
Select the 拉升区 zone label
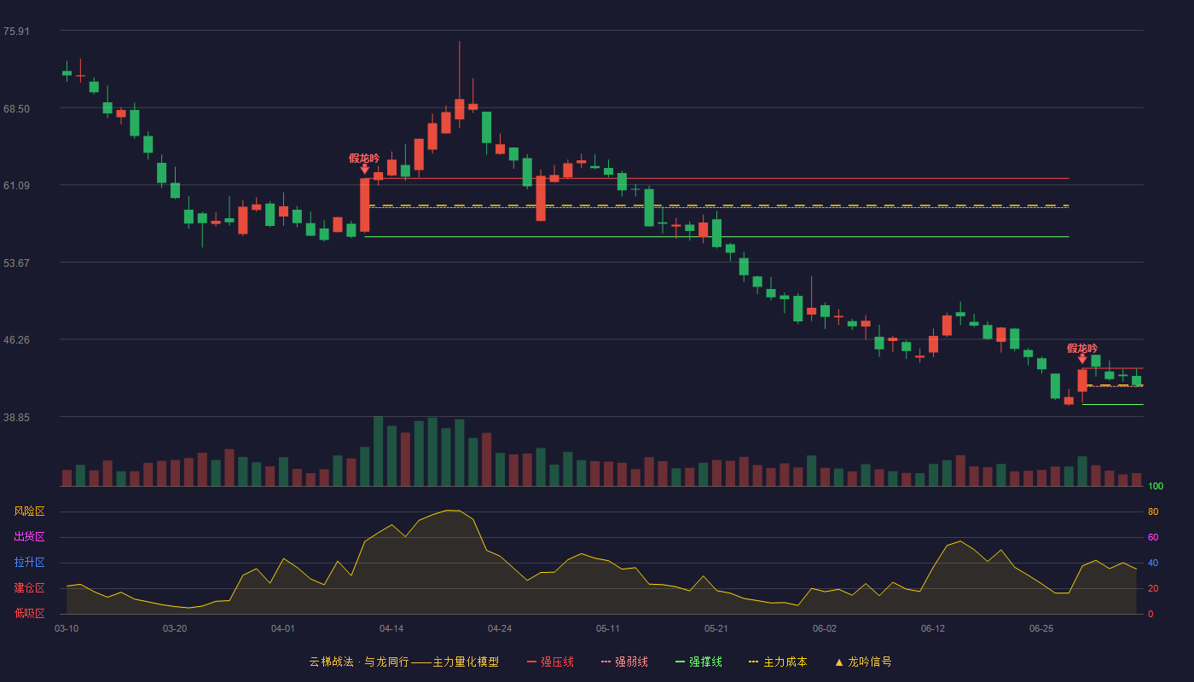[x=29, y=563]
